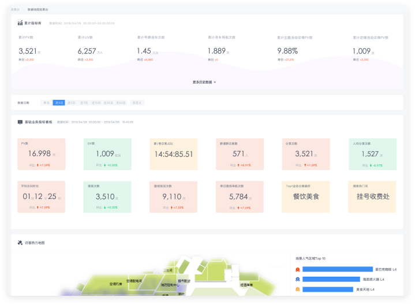Click the green down arrow in UV数 card
The image size is (415, 305).
[x=105, y=165]
